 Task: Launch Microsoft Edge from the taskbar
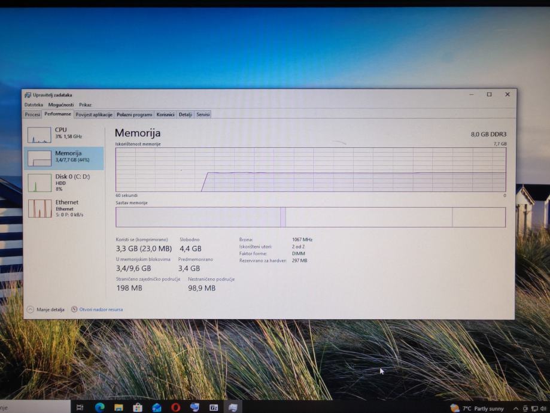(99, 407)
